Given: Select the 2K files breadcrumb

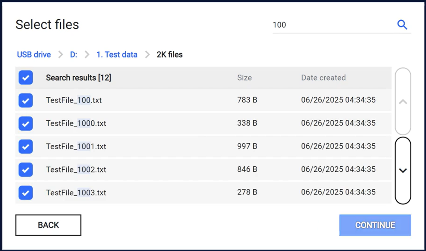Looking at the screenshot, I should click(170, 55).
